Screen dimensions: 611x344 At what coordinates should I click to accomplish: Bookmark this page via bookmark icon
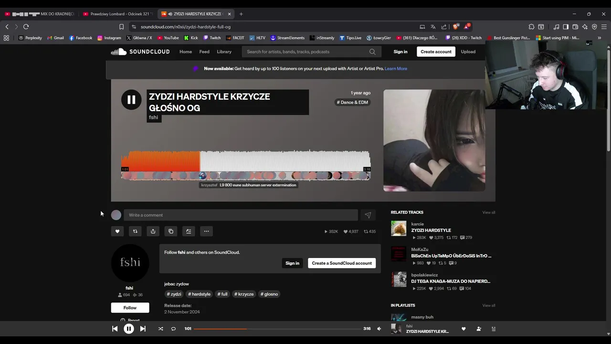point(121,27)
